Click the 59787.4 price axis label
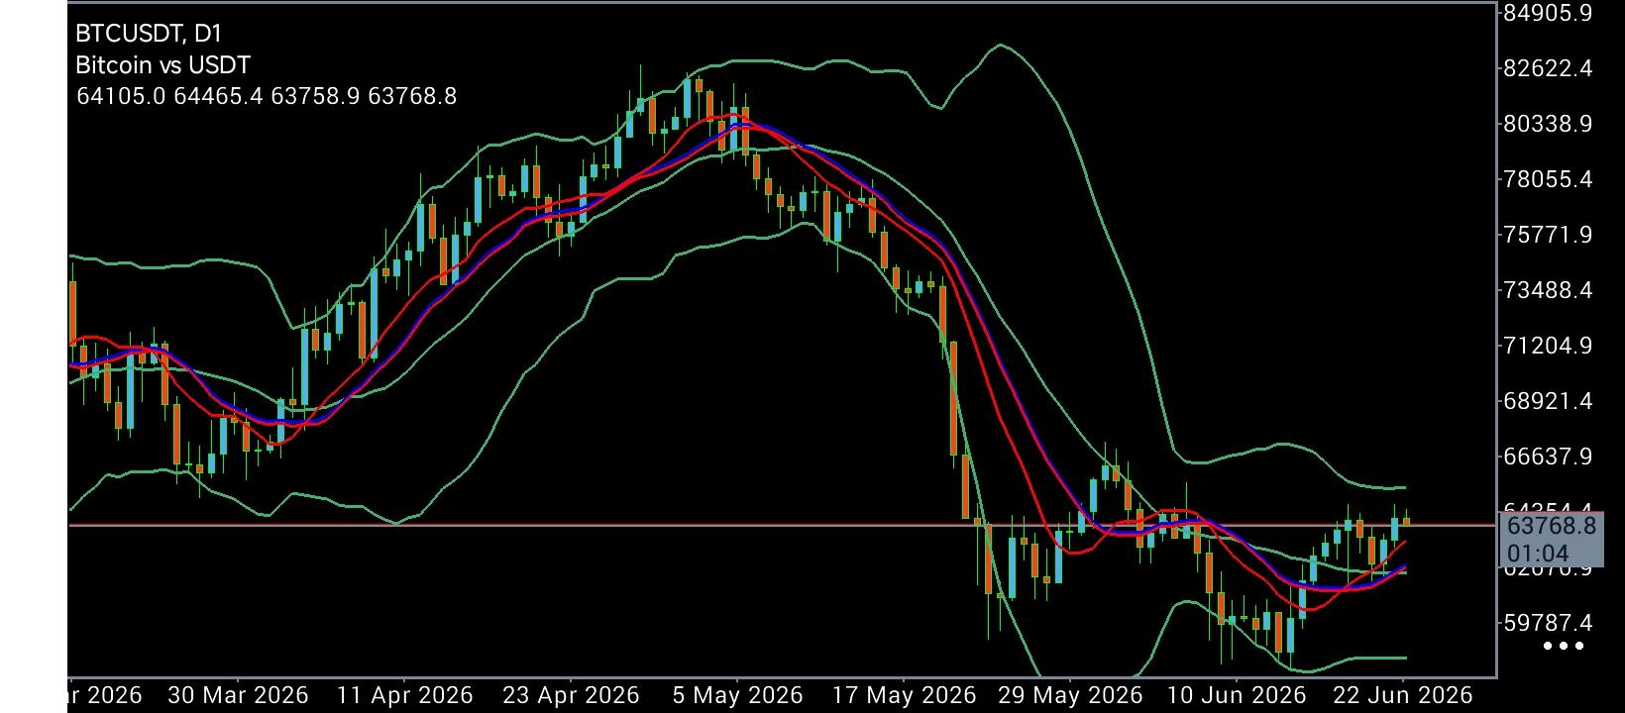 point(1548,623)
